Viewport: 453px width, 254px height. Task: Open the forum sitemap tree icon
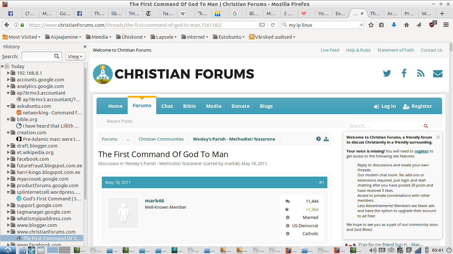point(326,139)
